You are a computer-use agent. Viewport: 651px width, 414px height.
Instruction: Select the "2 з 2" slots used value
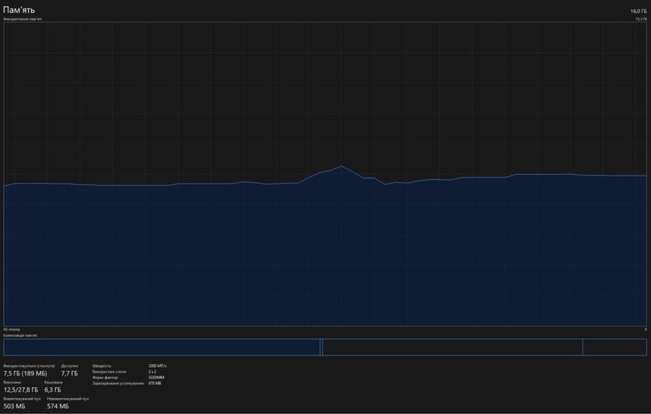[152, 372]
